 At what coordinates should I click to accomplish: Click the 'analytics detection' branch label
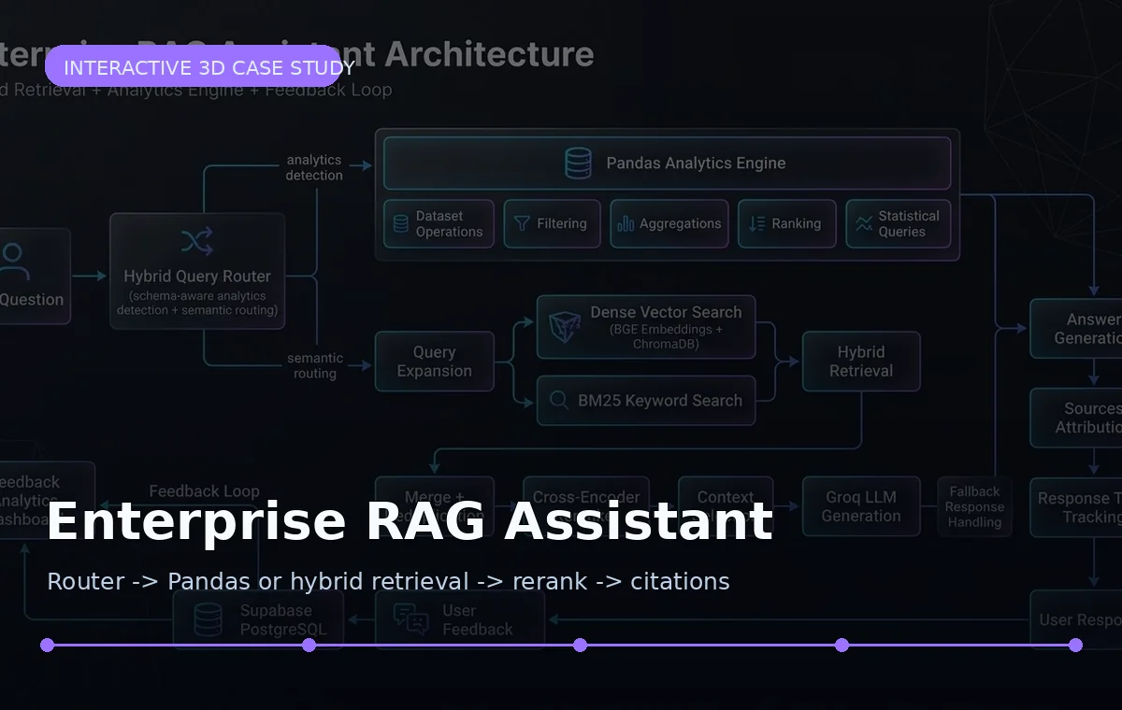point(314,167)
